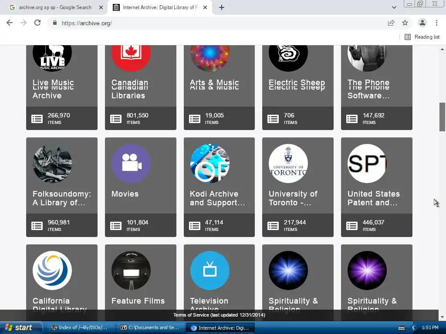Expand the tab search chevron
The image size is (446, 334).
pyautogui.click(x=394, y=8)
